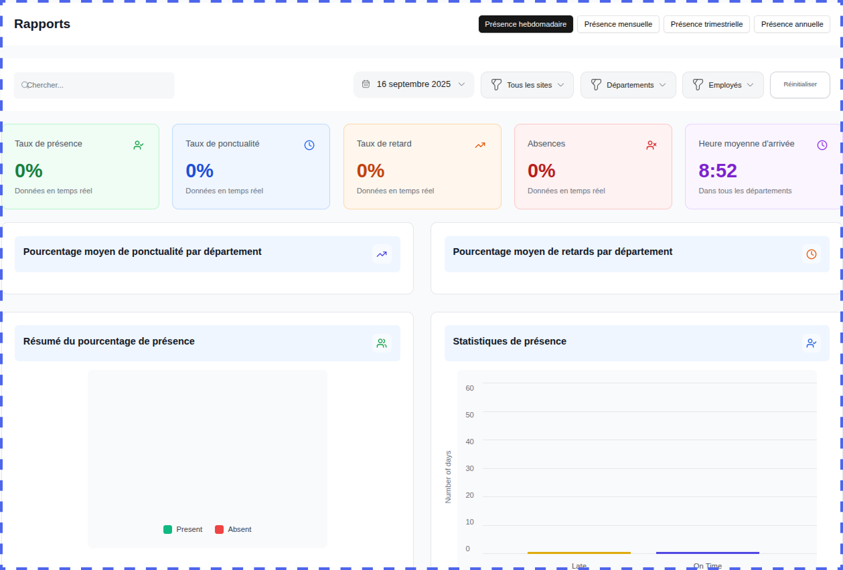Viewport: 843px width, 570px height.
Task: Click the user-check icon in Taux de présence card
Action: pyautogui.click(x=139, y=145)
